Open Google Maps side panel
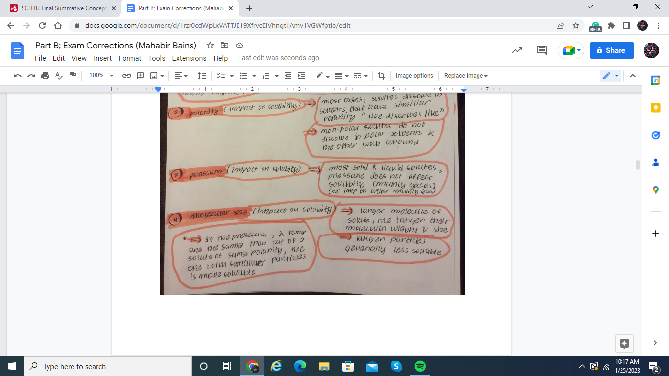The image size is (669, 376). click(656, 190)
